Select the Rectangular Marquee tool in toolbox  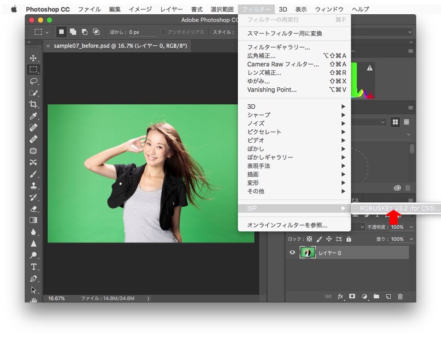33,70
